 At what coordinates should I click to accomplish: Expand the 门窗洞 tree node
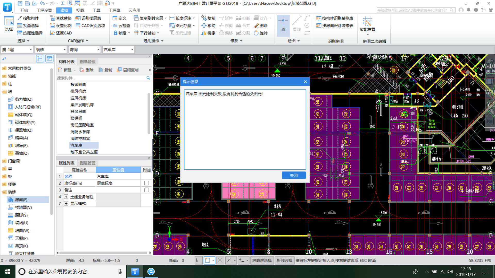pos(4,161)
